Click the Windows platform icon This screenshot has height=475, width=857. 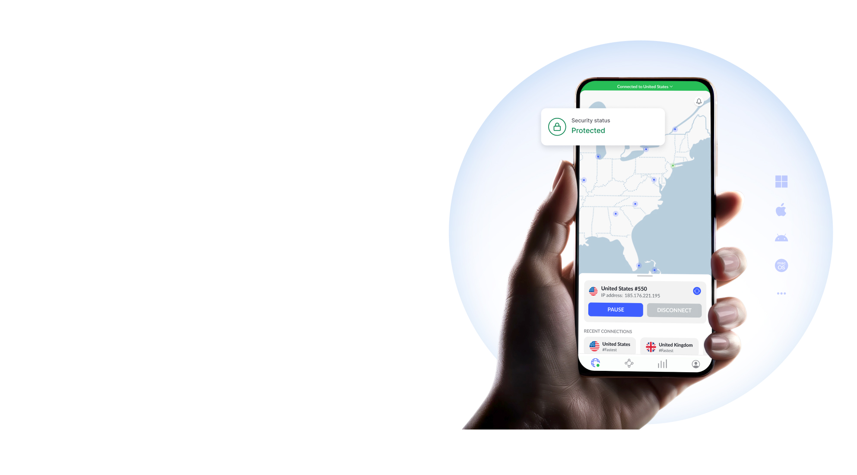click(x=781, y=182)
